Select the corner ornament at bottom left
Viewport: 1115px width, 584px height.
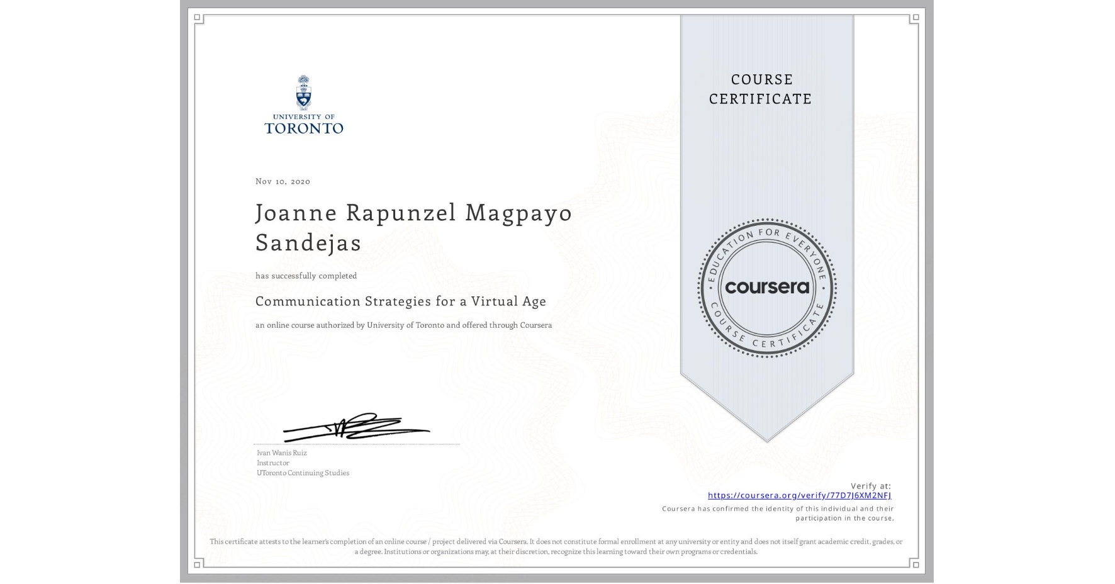coord(198,565)
